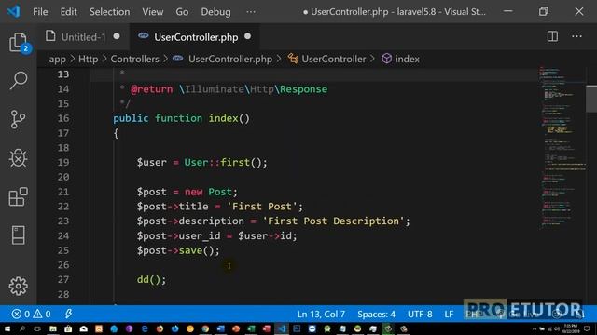Click unsaved dot on Untitled-1 tab
Viewport: 597px width, 335px height.
coord(117,36)
